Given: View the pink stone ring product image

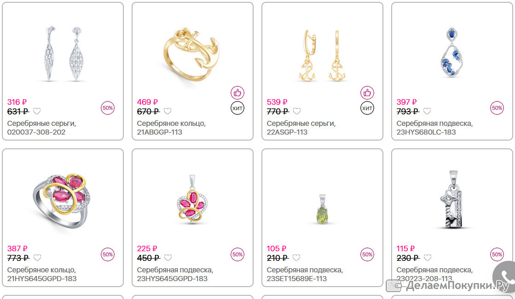Looking at the screenshot, I should click(61, 201).
